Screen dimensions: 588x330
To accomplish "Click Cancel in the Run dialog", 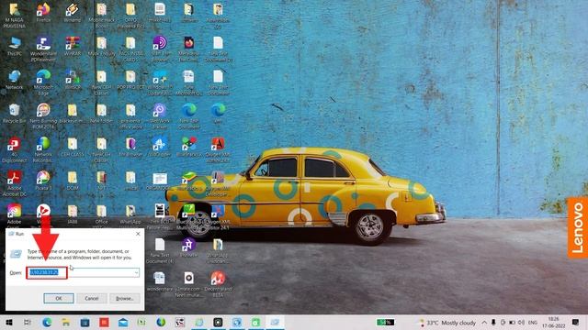I will point(92,298).
